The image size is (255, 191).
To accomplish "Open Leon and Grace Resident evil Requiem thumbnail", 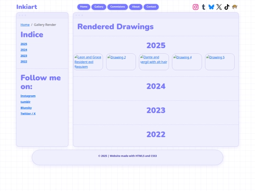I will (88, 62).
